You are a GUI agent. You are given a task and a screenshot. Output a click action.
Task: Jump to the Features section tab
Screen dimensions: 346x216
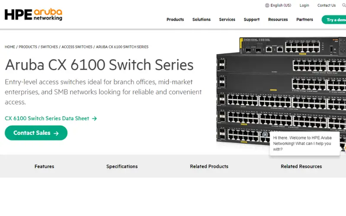coord(45,166)
